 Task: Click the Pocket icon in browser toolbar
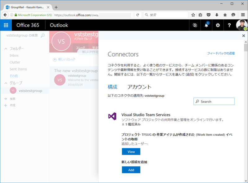[x=209, y=15]
